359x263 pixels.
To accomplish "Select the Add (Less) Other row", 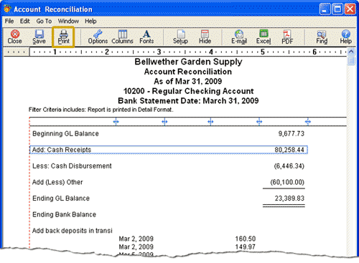I will tap(169, 182).
